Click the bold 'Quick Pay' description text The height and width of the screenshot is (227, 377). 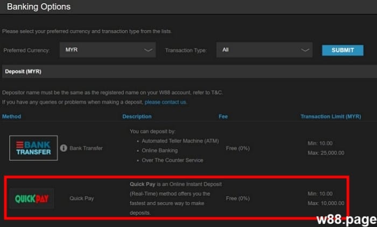point(142,185)
